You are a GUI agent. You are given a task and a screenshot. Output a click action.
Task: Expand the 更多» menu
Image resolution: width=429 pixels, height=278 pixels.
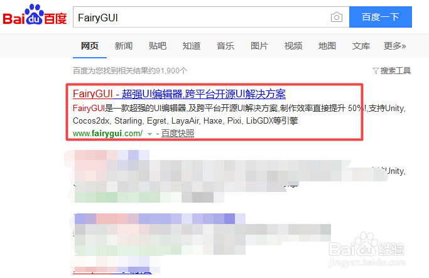tap(395, 46)
